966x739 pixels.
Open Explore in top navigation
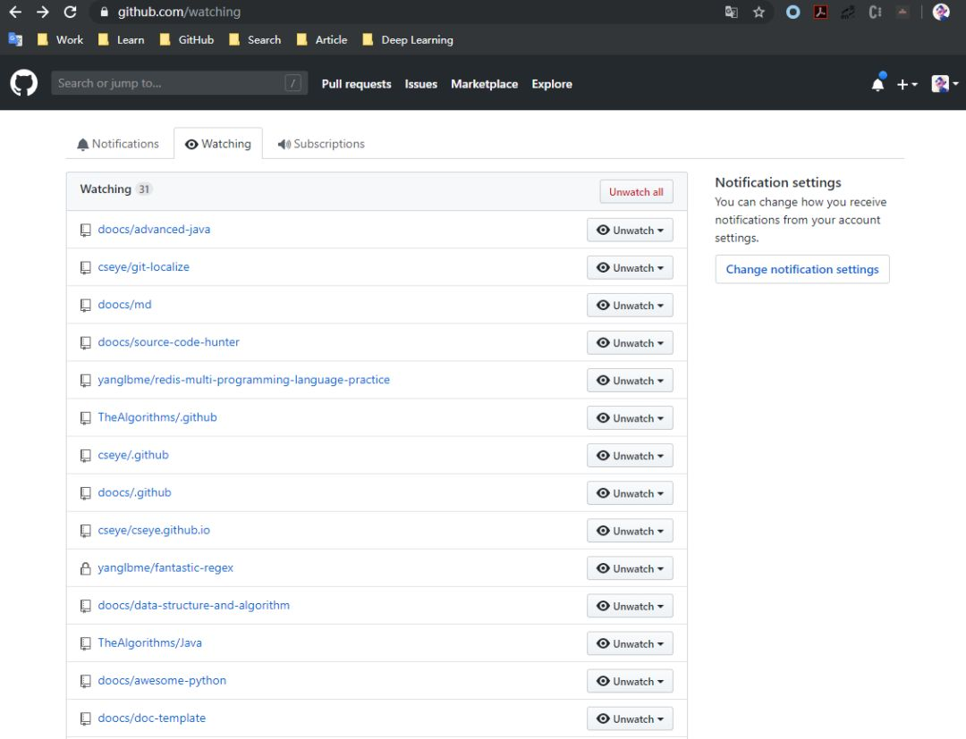[x=552, y=84]
